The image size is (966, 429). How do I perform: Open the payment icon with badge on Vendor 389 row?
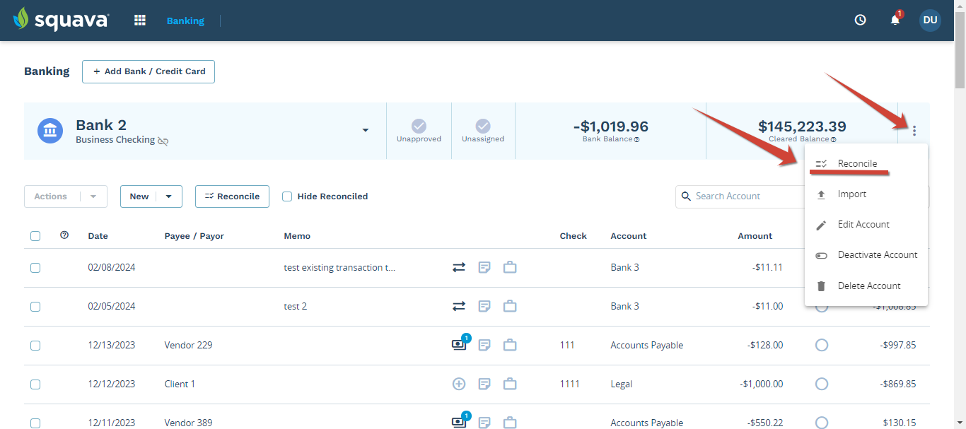[459, 421]
